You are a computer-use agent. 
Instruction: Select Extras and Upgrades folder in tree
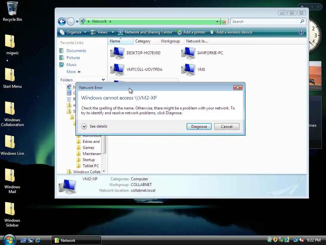tap(88, 142)
